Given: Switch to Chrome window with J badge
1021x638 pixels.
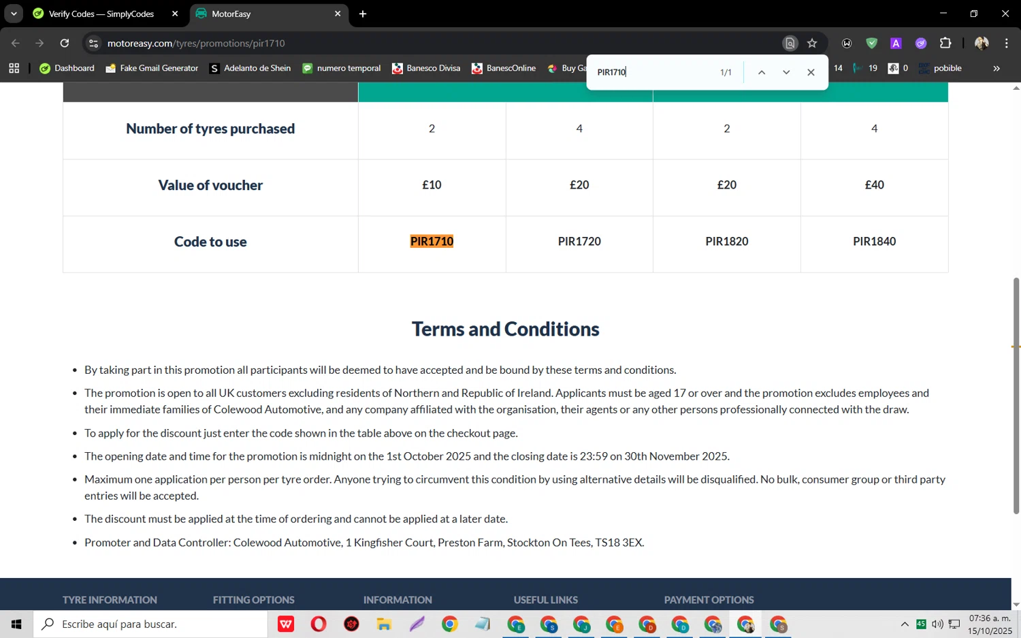Looking at the screenshot, I should coord(581,624).
